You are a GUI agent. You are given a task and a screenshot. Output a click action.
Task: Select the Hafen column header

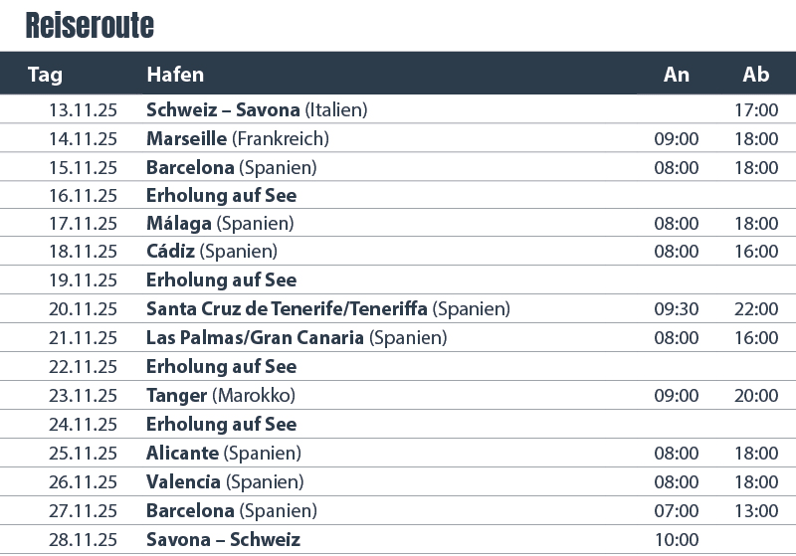click(175, 75)
